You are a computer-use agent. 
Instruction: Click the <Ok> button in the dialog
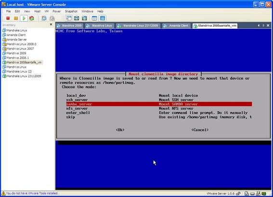[120, 130]
